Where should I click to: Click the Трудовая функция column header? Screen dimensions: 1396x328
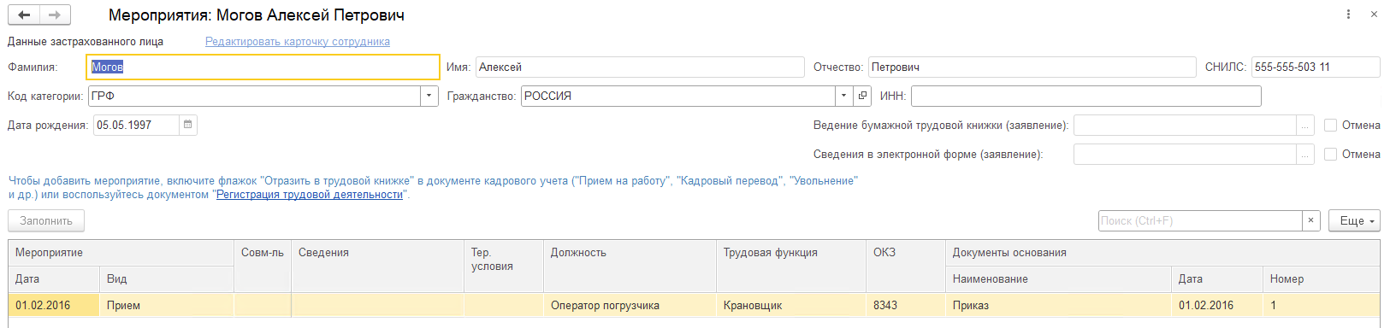coord(791,266)
